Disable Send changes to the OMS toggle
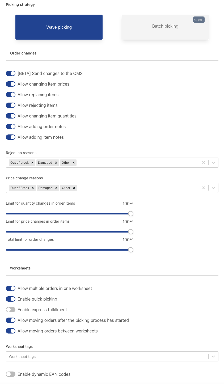224x384 pixels. pyautogui.click(x=11, y=73)
